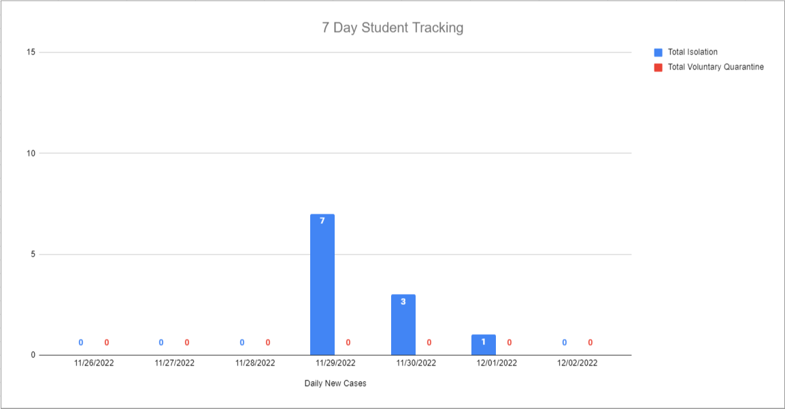Select the 11/28/2022 axis date label
Screen dimensions: 785x409
(x=255, y=363)
